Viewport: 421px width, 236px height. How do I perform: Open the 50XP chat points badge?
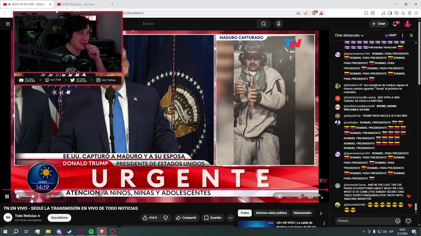(x=391, y=35)
